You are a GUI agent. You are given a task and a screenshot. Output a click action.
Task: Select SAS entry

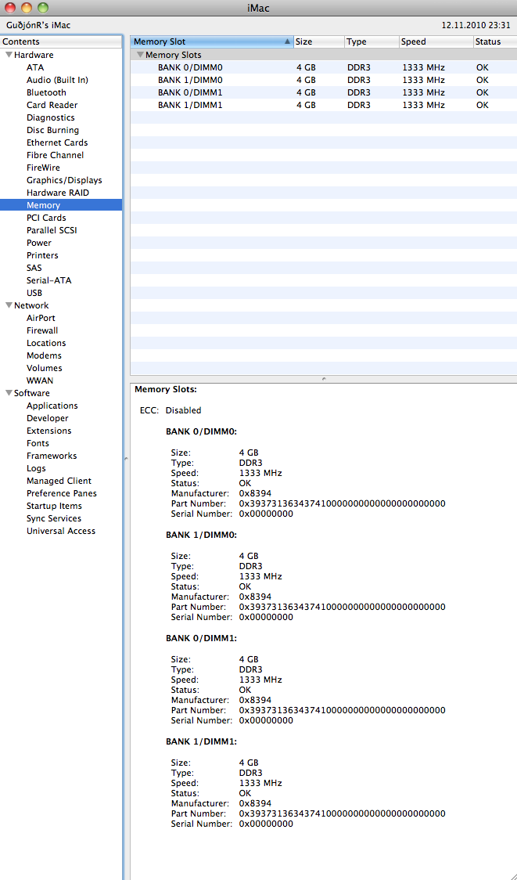(34, 268)
